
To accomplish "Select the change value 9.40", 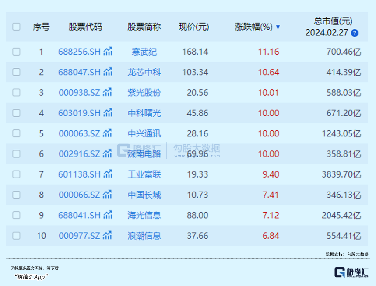I will [x=271, y=174].
